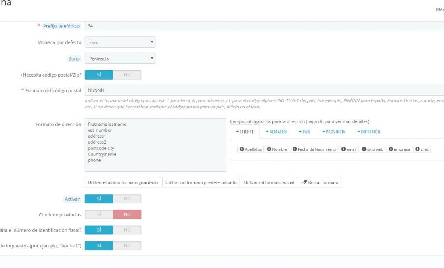Viewport: 444px width, 268px height.
Task: Focus the Formato del código postal field
Action: (264, 90)
